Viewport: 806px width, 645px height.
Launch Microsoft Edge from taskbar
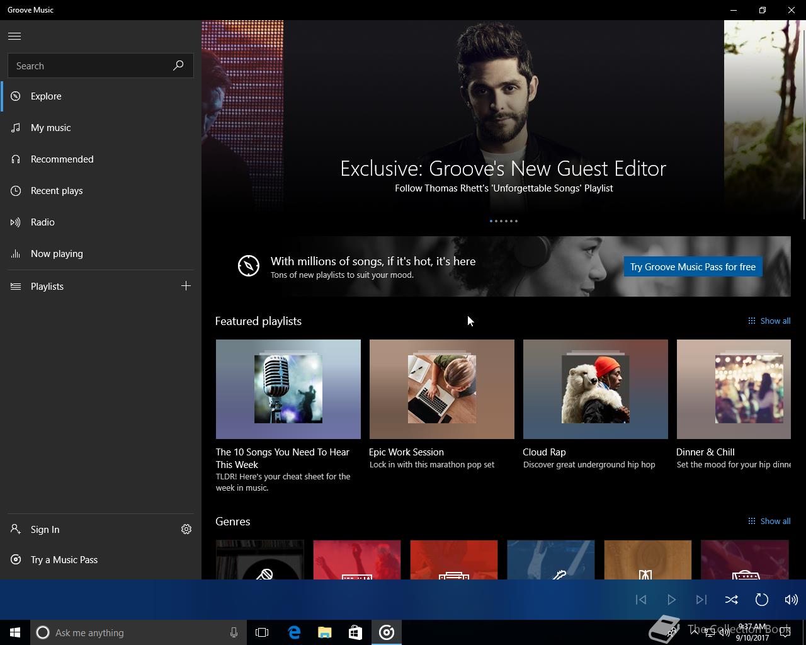tap(294, 632)
